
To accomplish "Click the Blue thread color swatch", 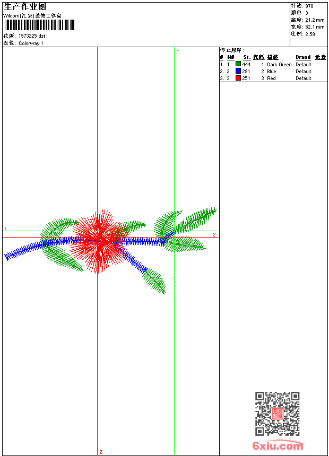I will tap(238, 71).
